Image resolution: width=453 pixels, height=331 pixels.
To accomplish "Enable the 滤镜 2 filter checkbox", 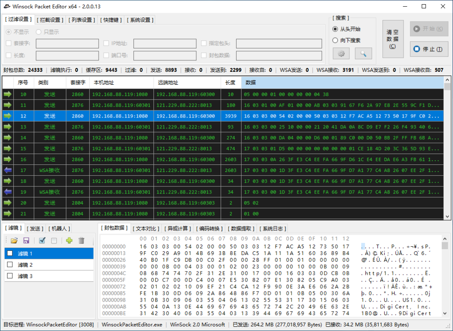I will click(x=10, y=265).
